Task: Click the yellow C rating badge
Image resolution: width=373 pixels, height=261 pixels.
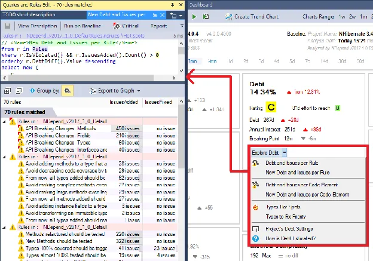Action: pos(271,107)
